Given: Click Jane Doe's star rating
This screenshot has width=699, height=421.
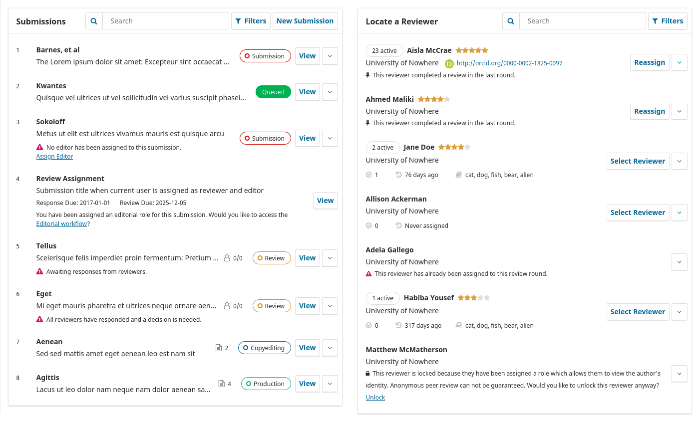Looking at the screenshot, I should [x=454, y=147].
